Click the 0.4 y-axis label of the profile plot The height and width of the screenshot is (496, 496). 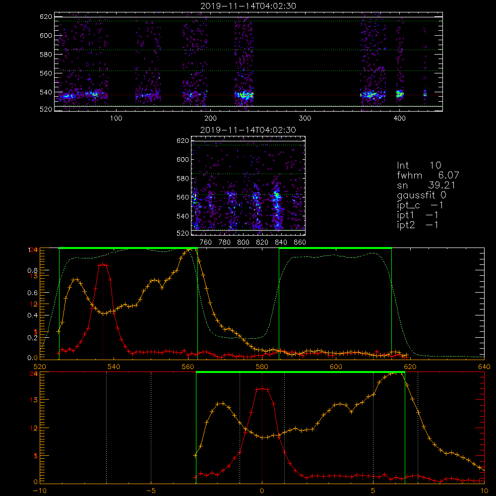point(33,315)
